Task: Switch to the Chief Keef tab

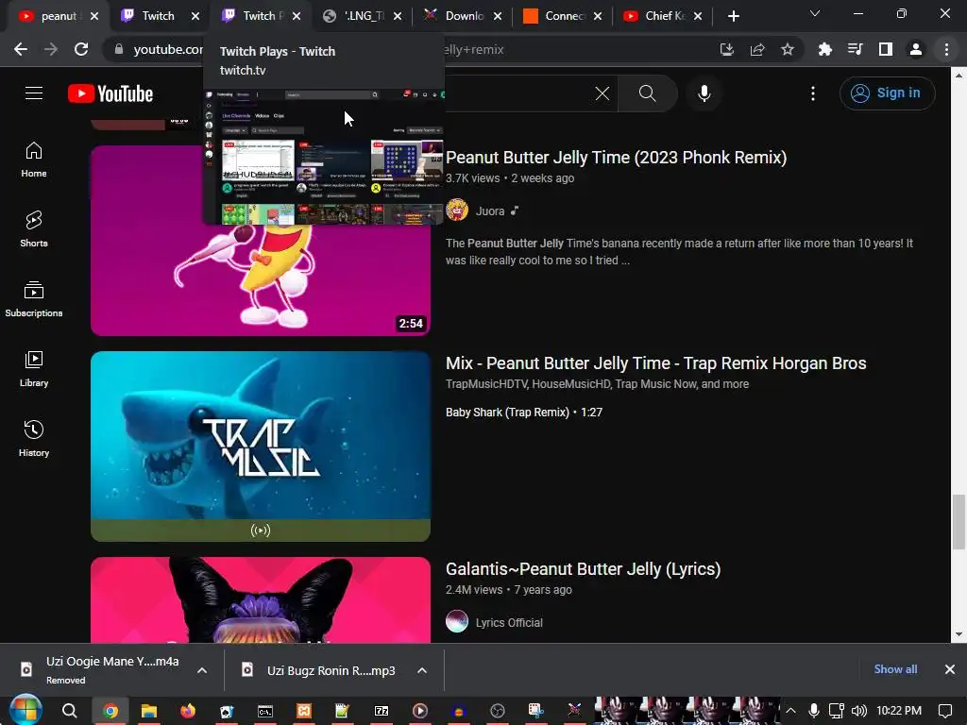Action: [663, 16]
